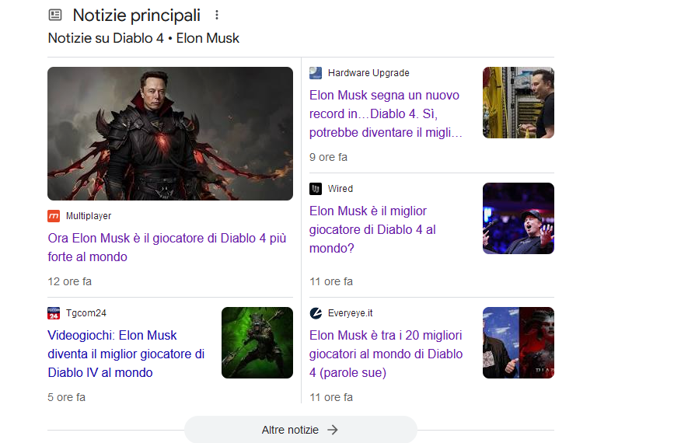Open Hardware Upgrade article 'Elon Musk segna un nuovo record'
Viewport: 681px width, 443px height.
386,113
